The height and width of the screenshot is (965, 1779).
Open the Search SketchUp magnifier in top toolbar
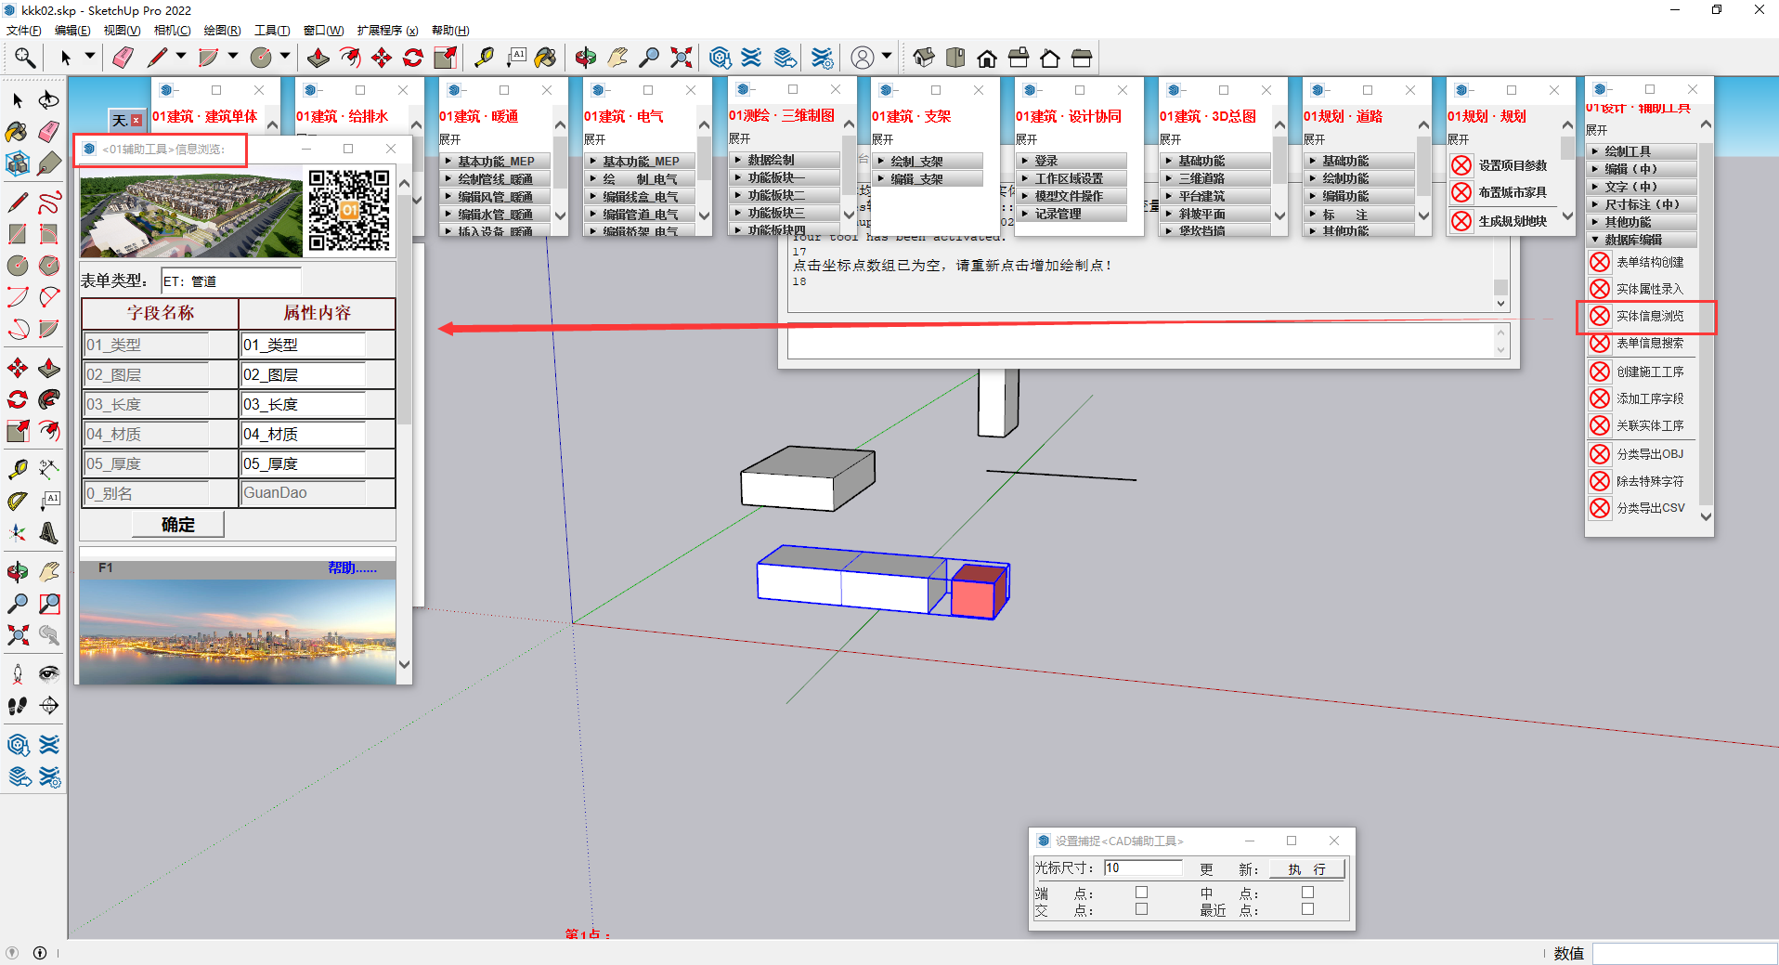tap(24, 58)
